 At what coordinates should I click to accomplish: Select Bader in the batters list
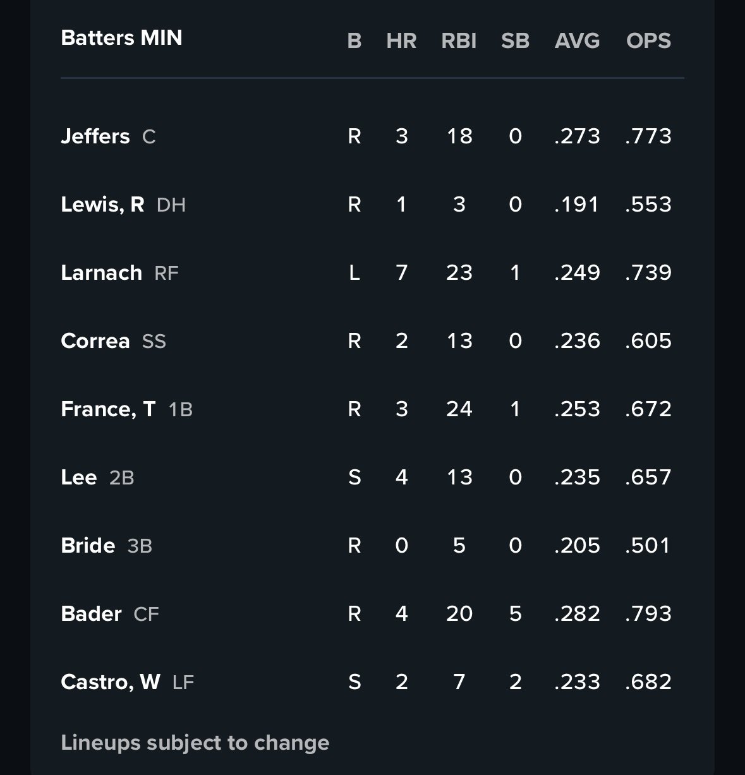coord(91,614)
